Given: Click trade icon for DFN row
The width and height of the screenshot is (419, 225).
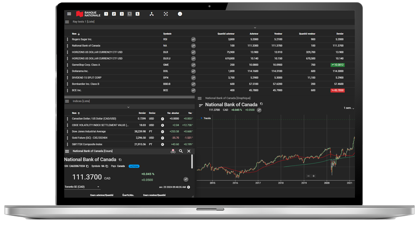Looking at the screenshot, I should pos(194,77).
